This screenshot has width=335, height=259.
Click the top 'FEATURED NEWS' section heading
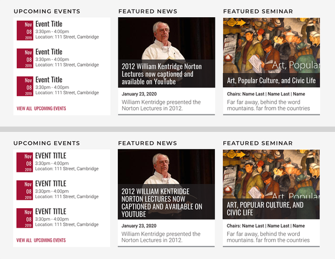point(147,11)
